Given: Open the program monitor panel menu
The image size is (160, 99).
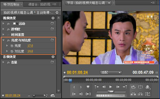Looking at the screenshot, I should click(153, 3).
